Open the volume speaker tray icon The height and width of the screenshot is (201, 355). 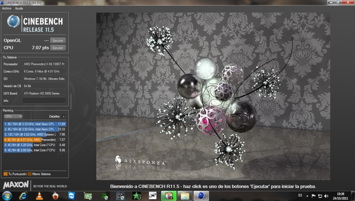tap(326, 196)
